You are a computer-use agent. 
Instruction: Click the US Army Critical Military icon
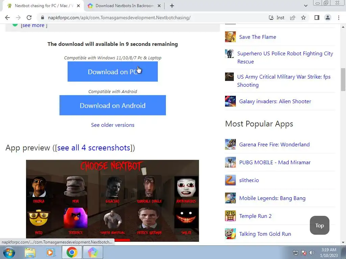click(229, 77)
